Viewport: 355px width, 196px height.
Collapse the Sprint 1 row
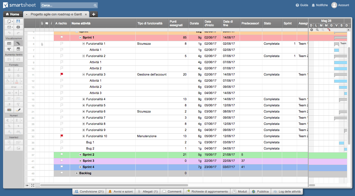[81, 37]
